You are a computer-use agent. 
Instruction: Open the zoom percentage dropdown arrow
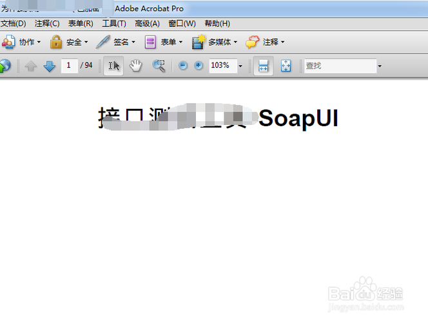(240, 66)
